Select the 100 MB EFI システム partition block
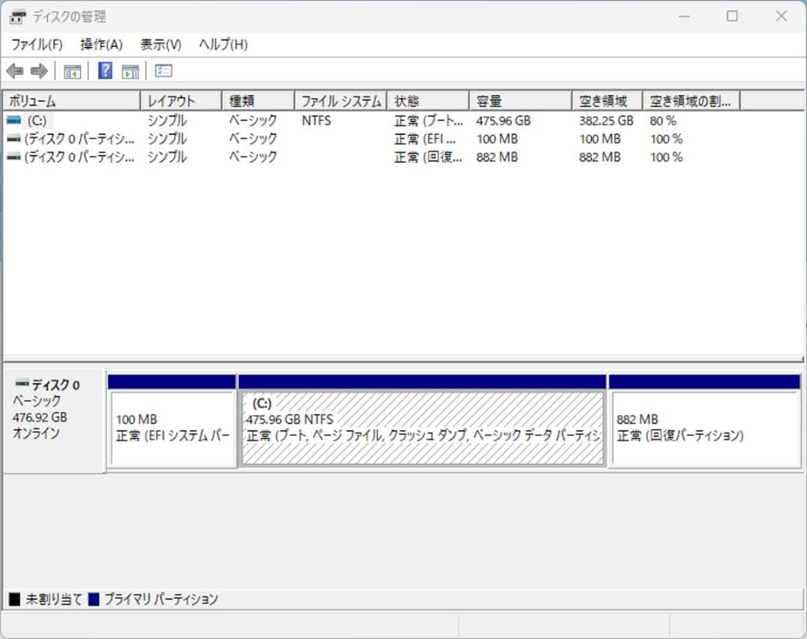This screenshot has height=639, width=807. pyautogui.click(x=172, y=422)
